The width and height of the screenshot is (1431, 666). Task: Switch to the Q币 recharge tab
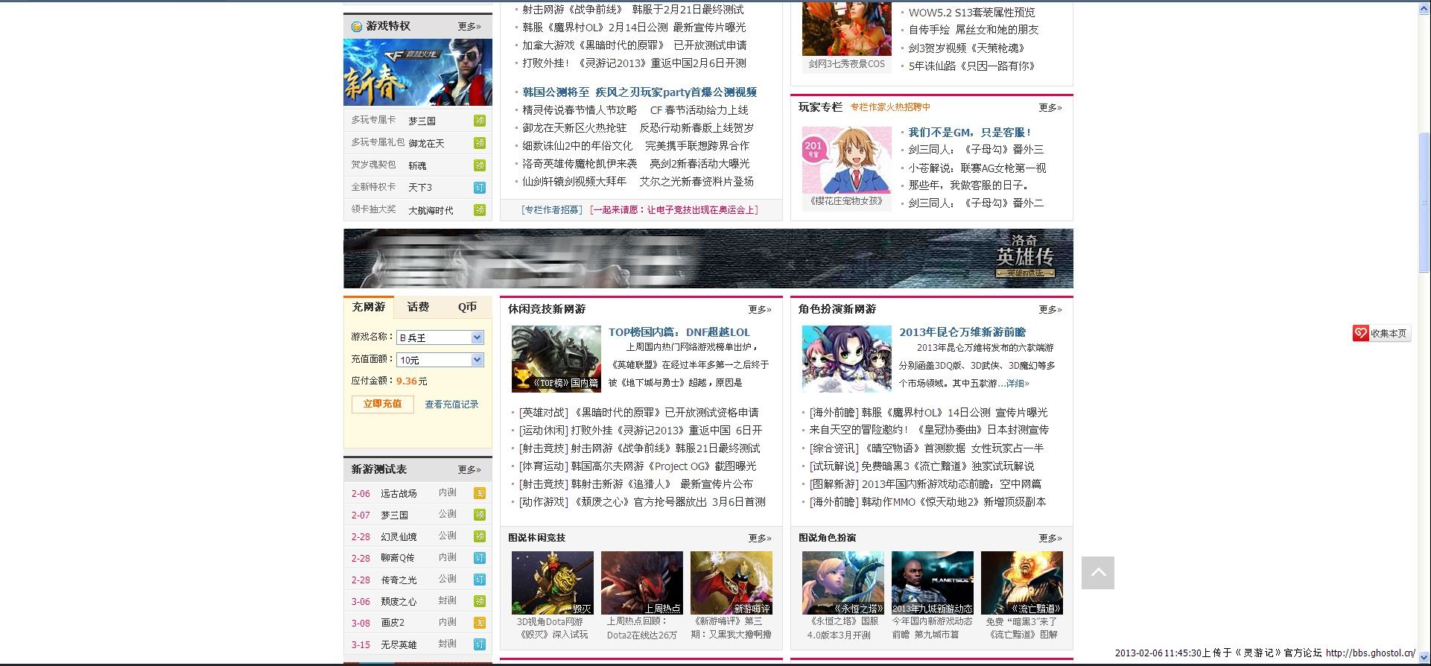[467, 307]
